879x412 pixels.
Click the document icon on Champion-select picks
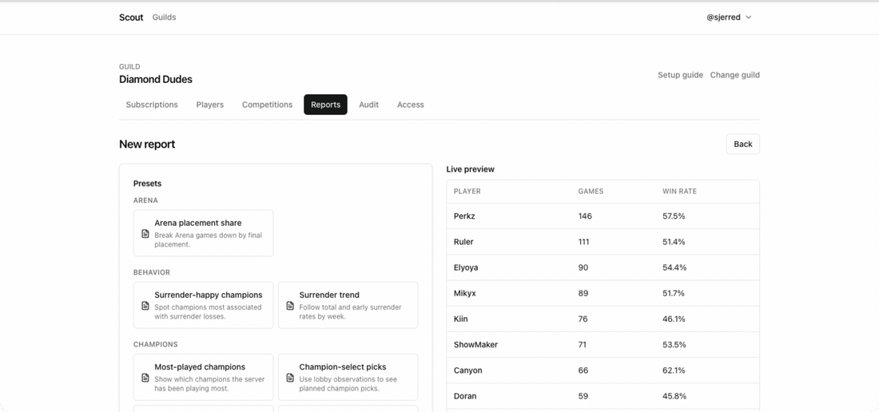coord(290,378)
